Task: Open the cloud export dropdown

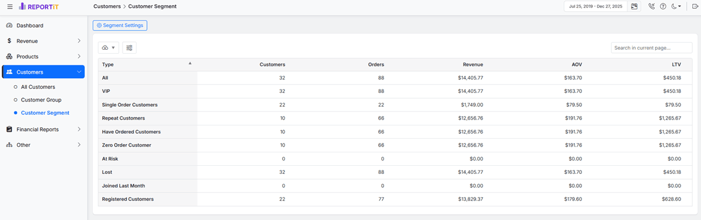Action: point(109,48)
